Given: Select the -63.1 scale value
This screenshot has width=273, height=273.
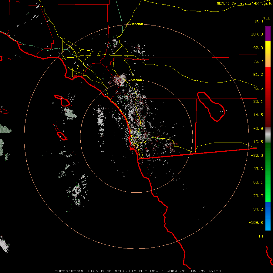Looking at the screenshot, I should (257, 182).
